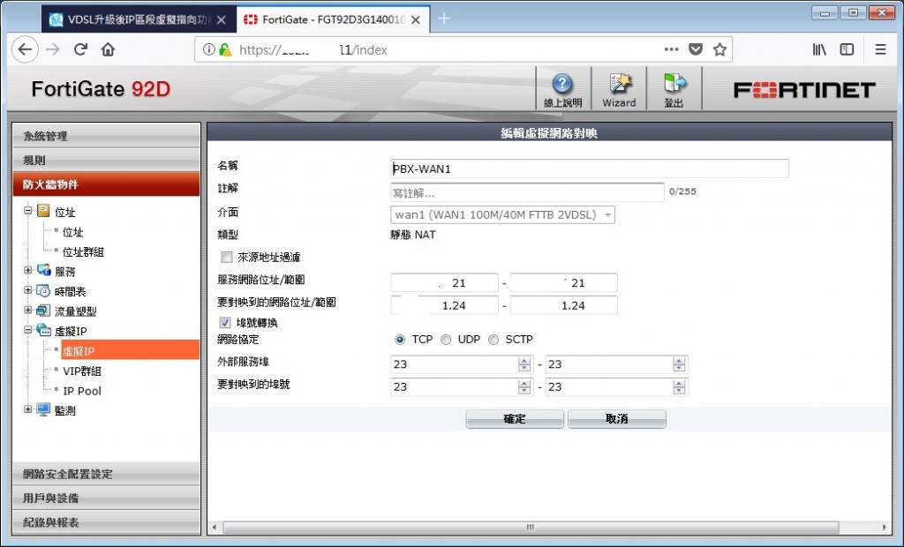Open the browser library icon

click(819, 49)
